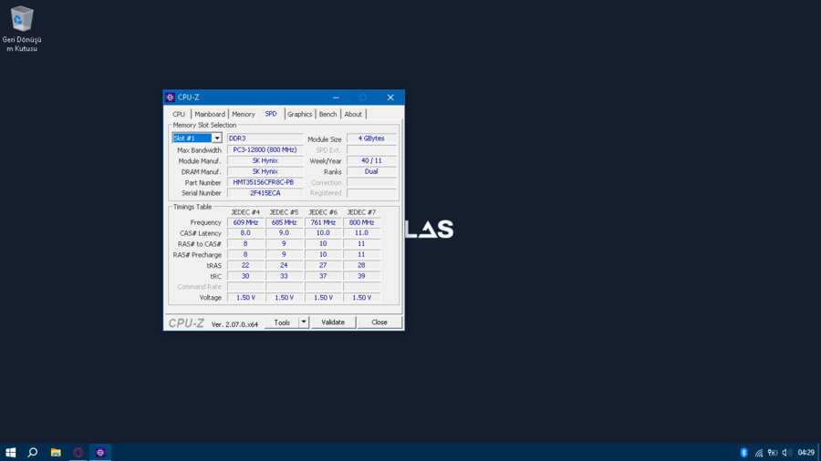Switch to the Graphics tab

(299, 114)
